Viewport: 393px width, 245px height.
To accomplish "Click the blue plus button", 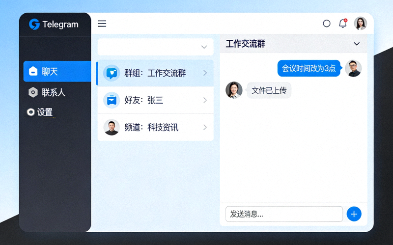I will pos(354,214).
